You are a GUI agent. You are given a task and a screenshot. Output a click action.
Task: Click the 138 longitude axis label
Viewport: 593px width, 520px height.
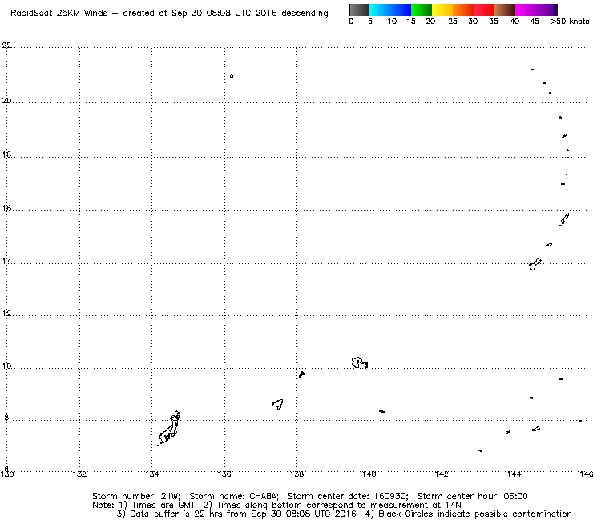(296, 474)
